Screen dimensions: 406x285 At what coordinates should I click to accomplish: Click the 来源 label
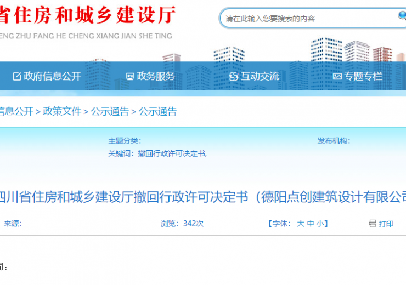[13, 224]
